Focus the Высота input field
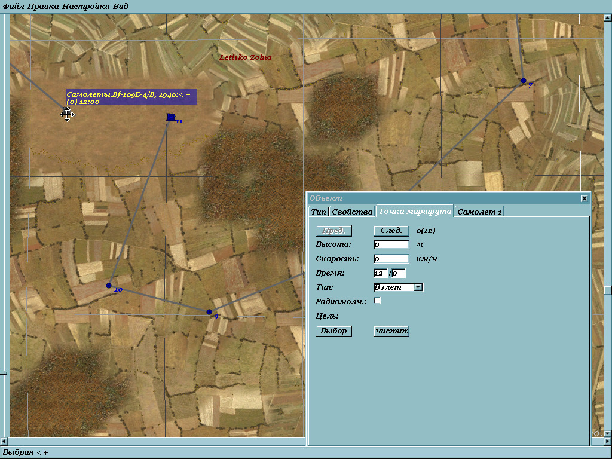 click(391, 244)
